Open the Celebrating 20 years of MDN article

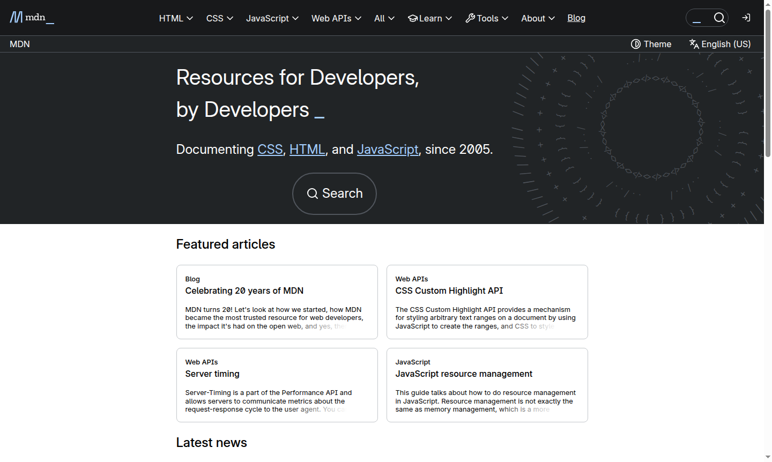click(x=244, y=290)
